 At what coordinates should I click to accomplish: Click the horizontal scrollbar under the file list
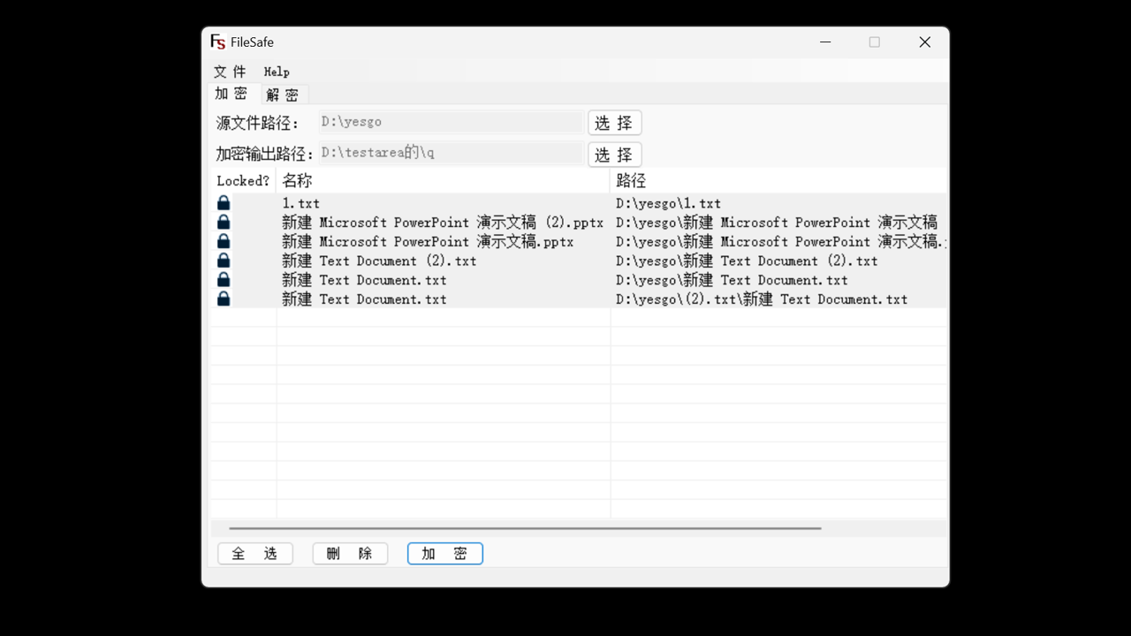click(x=525, y=528)
